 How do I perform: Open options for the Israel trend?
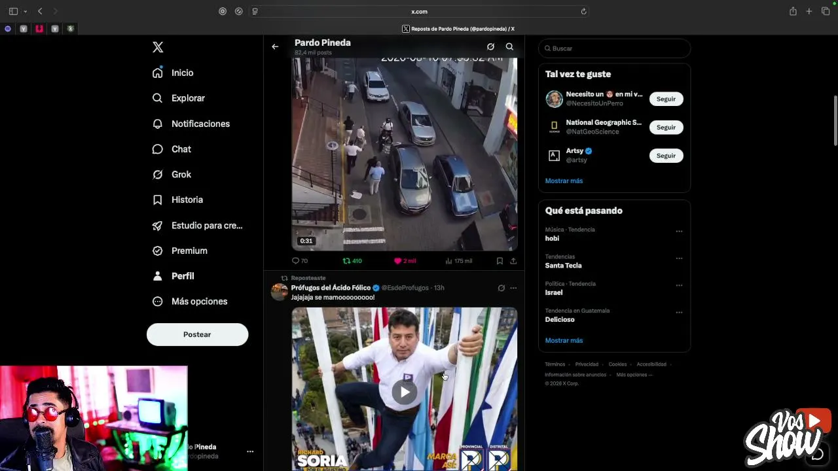pos(679,285)
